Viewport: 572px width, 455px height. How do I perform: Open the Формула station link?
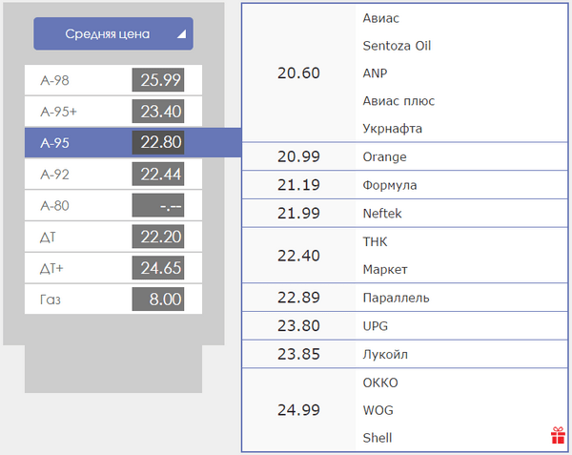(x=390, y=185)
